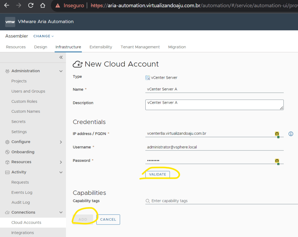Click the browser back arrow
The width and height of the screenshot is (298, 237).
point(6,6)
